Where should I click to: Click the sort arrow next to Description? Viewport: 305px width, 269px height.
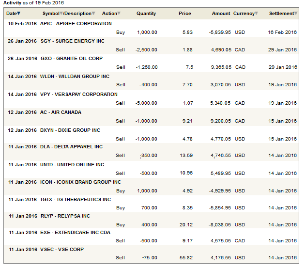pyautogui.click(x=93, y=14)
